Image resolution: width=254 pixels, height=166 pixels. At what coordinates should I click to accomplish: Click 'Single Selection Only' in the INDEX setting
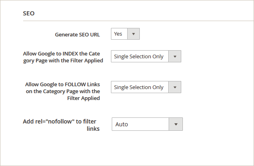(x=139, y=57)
